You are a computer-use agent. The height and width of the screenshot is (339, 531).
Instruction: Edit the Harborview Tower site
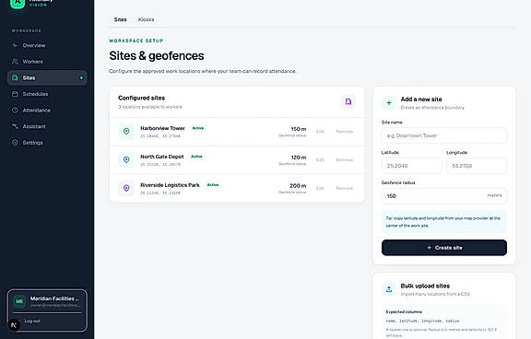click(x=320, y=131)
